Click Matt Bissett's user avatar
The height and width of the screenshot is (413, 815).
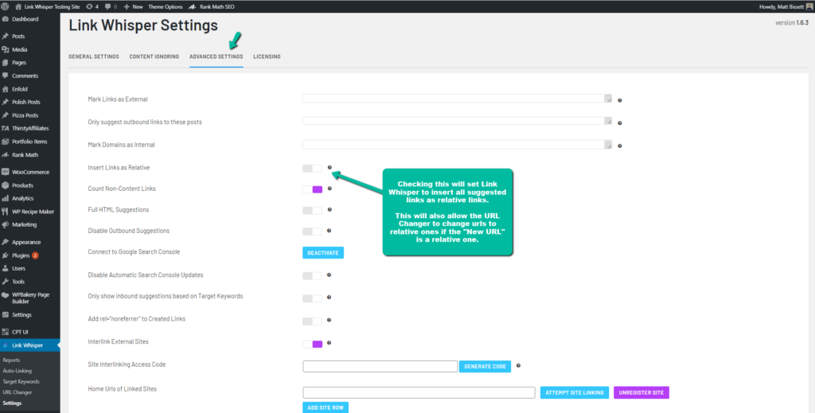(x=810, y=6)
